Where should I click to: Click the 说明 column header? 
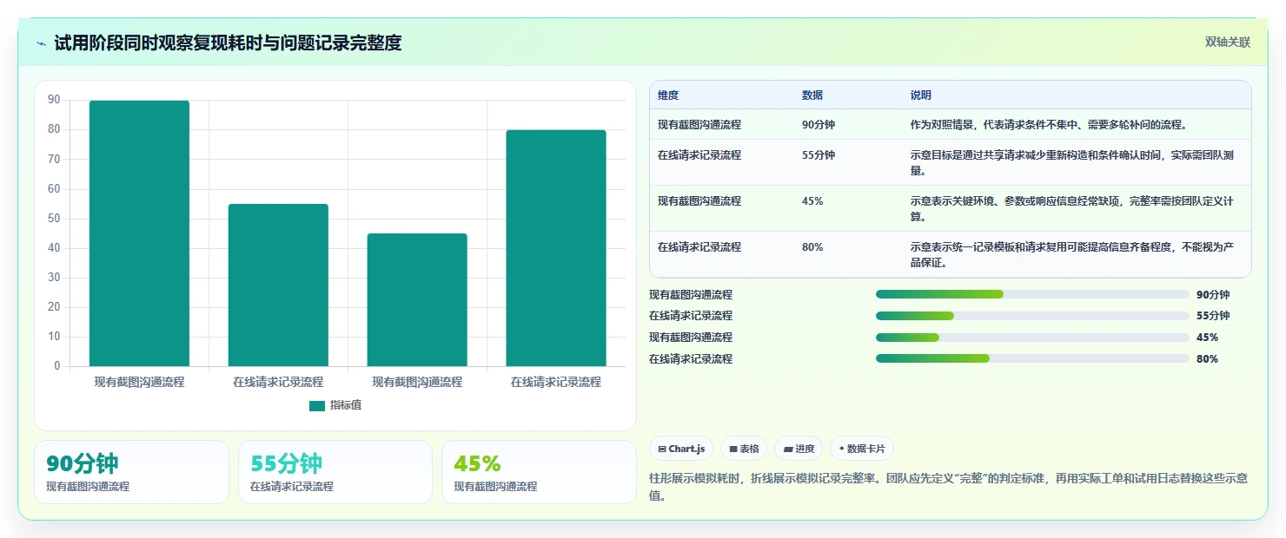click(x=920, y=95)
